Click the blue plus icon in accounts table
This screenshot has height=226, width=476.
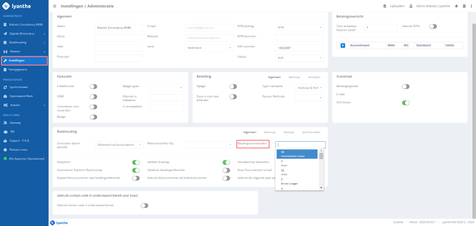tap(342, 46)
